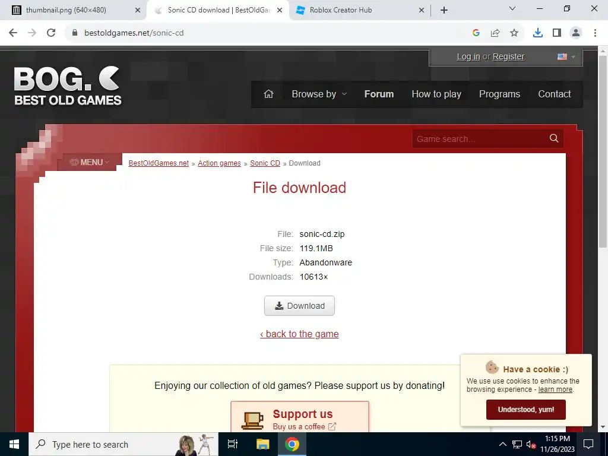Open the Forum menu item

click(379, 94)
